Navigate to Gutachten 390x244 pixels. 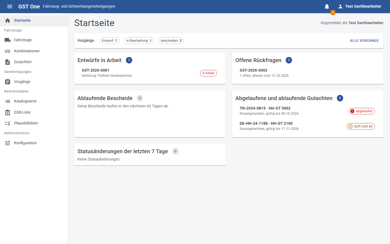[x=34, y=62]
